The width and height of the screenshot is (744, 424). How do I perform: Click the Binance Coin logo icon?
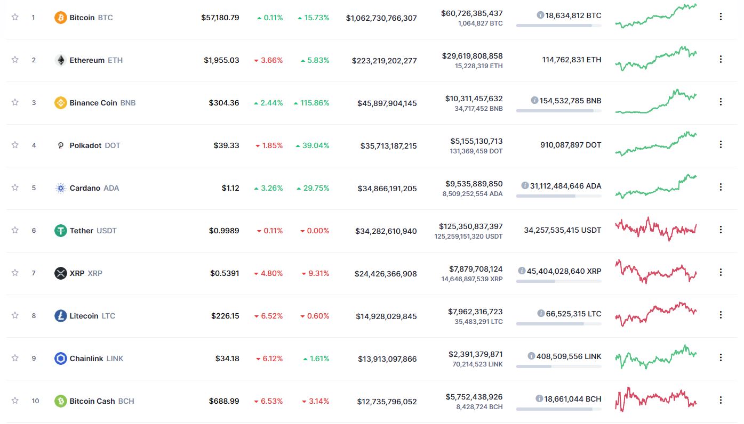[61, 103]
